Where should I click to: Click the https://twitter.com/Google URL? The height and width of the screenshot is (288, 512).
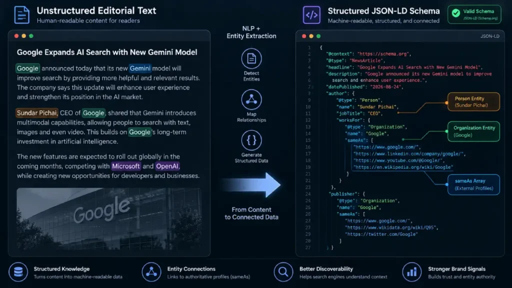(381, 234)
